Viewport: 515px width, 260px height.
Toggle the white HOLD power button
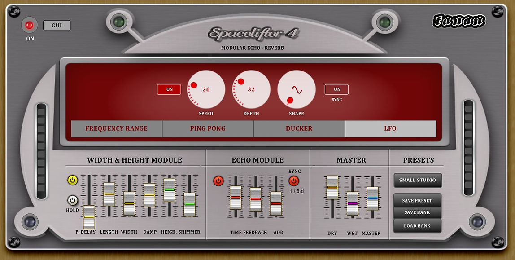(x=73, y=200)
